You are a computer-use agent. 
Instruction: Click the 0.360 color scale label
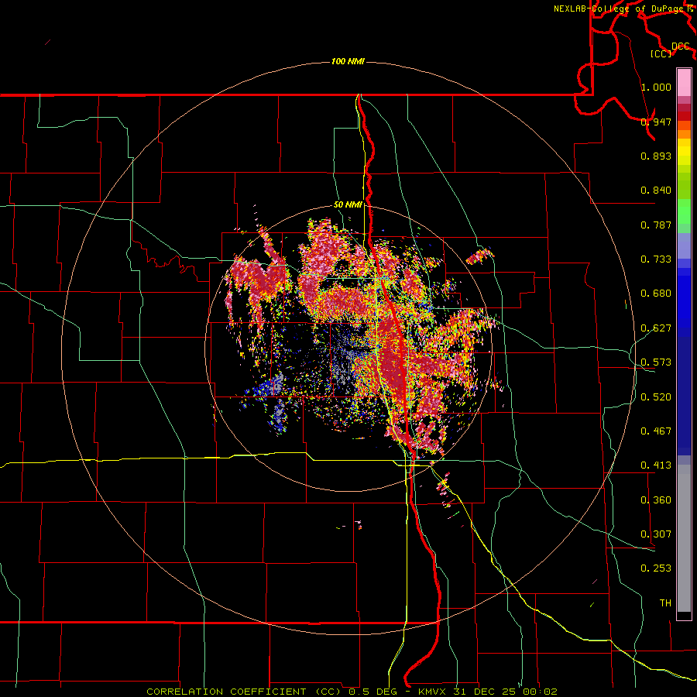[656, 500]
